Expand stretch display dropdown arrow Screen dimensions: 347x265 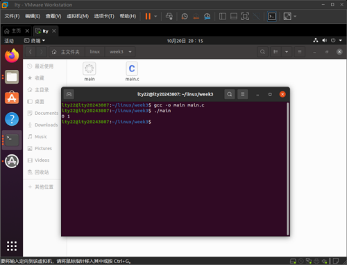(x=295, y=16)
